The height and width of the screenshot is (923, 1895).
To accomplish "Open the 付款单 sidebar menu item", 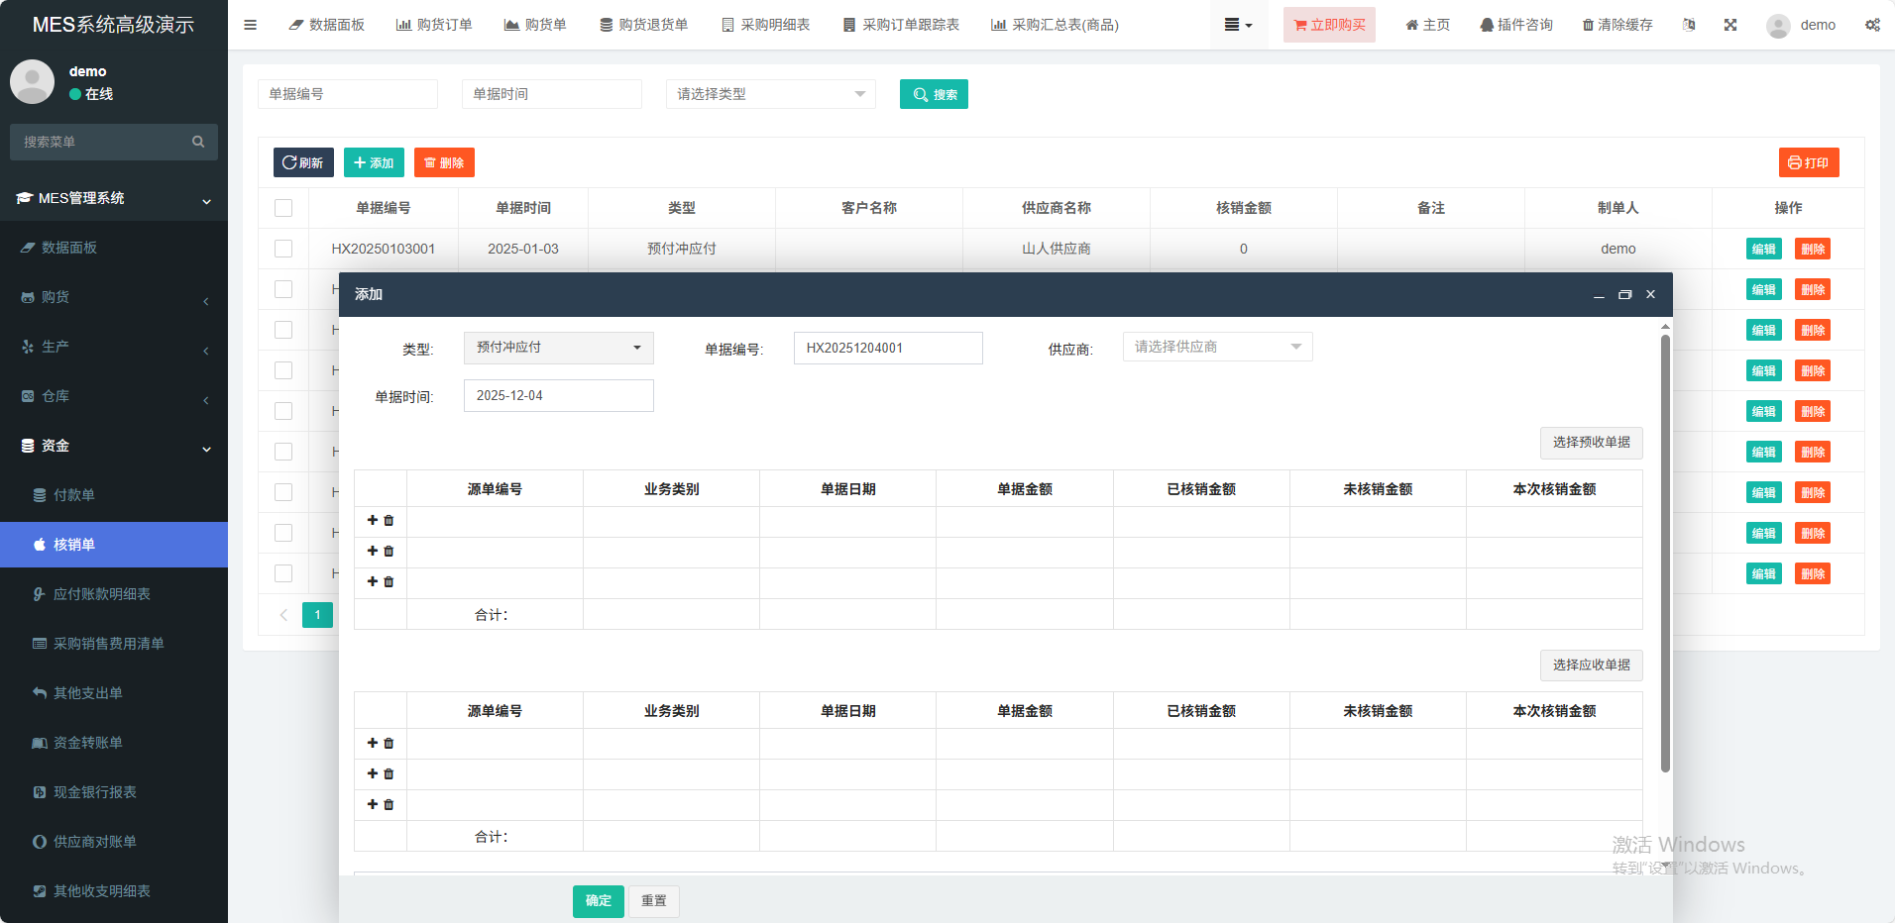I will point(74,495).
